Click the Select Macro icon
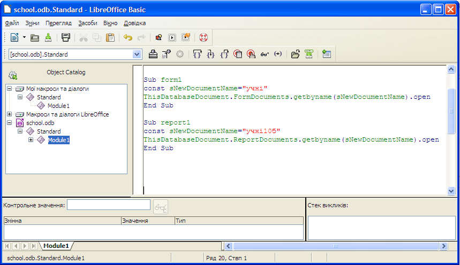 click(172, 37)
